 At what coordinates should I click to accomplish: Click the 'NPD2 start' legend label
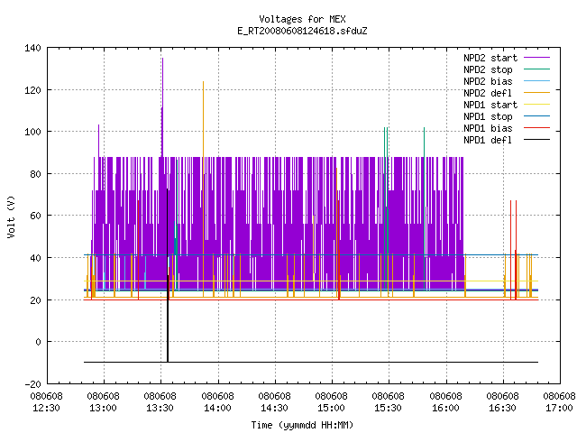click(x=490, y=58)
